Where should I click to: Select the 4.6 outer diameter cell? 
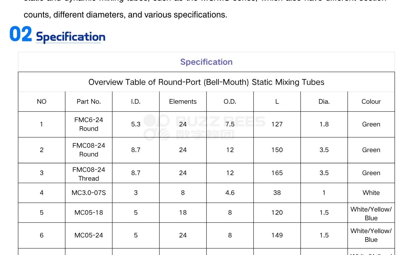230,193
